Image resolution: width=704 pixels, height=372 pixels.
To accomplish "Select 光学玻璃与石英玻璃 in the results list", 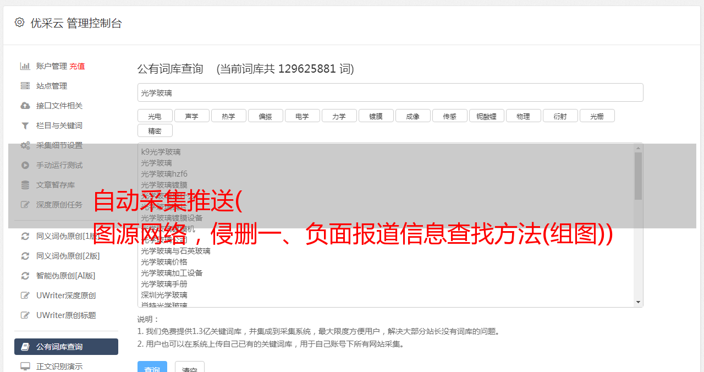I will click(x=175, y=251).
